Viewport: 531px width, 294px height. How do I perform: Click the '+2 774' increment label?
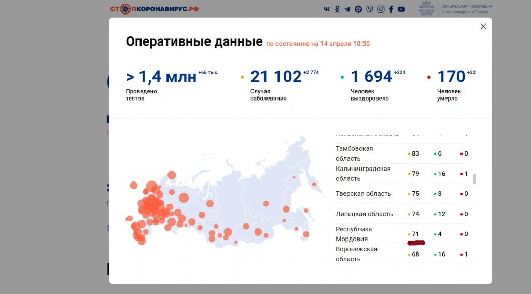point(311,72)
